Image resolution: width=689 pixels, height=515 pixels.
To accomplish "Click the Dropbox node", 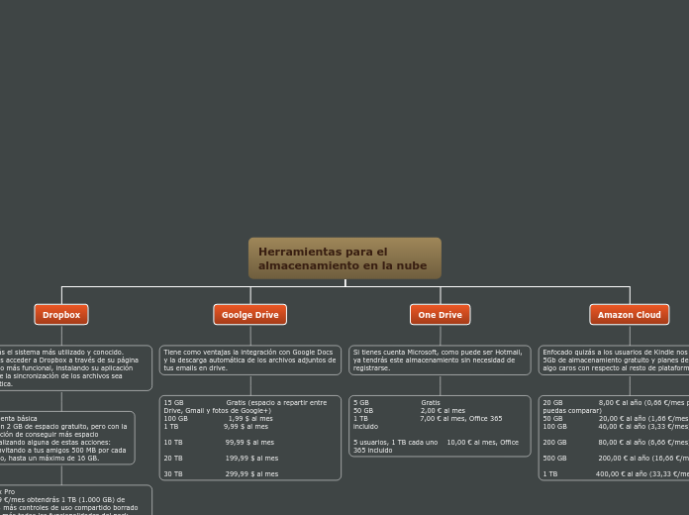I will click(61, 315).
